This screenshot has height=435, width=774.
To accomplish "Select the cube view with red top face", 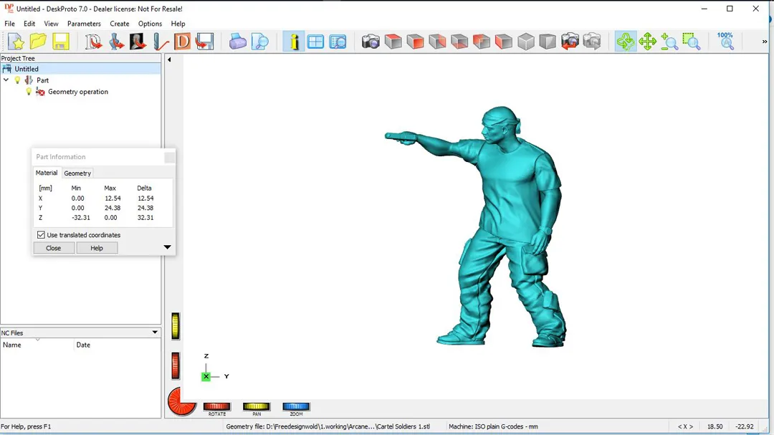I will pos(393,42).
